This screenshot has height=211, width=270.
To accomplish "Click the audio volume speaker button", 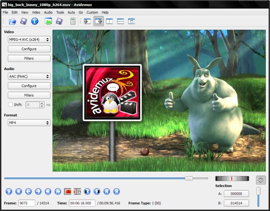I will tap(261, 180).
